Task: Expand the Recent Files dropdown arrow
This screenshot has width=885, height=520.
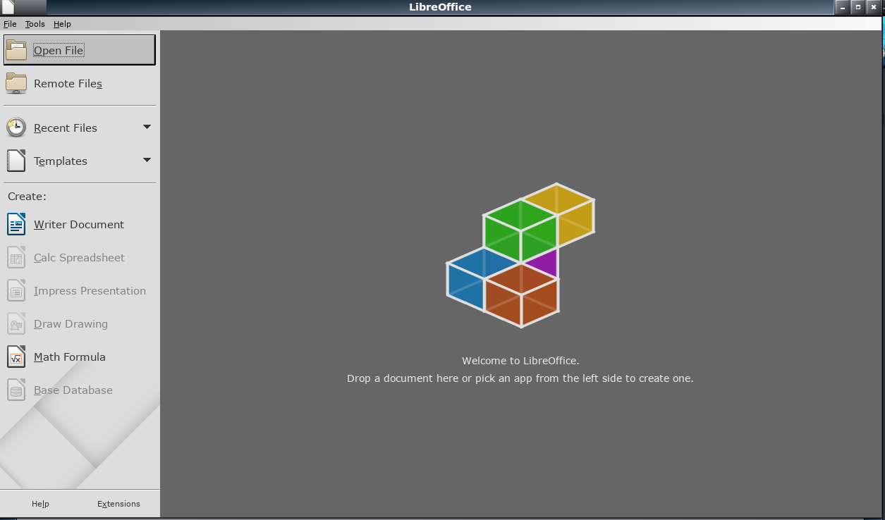Action: click(147, 127)
